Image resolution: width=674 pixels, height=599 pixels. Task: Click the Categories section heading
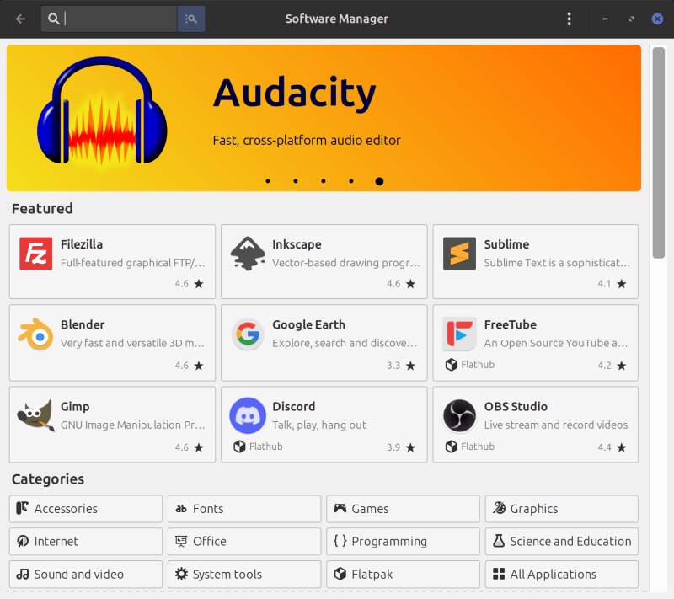point(48,479)
